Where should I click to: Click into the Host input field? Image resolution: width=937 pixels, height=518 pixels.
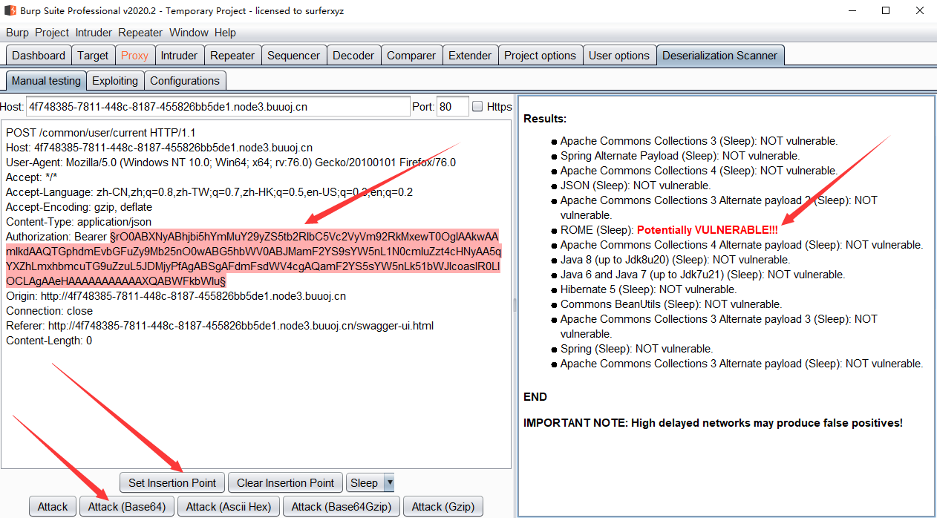pyautogui.click(x=218, y=107)
